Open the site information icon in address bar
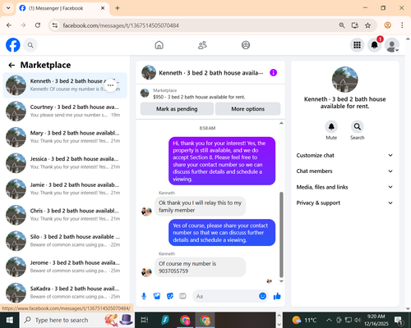 [55, 25]
